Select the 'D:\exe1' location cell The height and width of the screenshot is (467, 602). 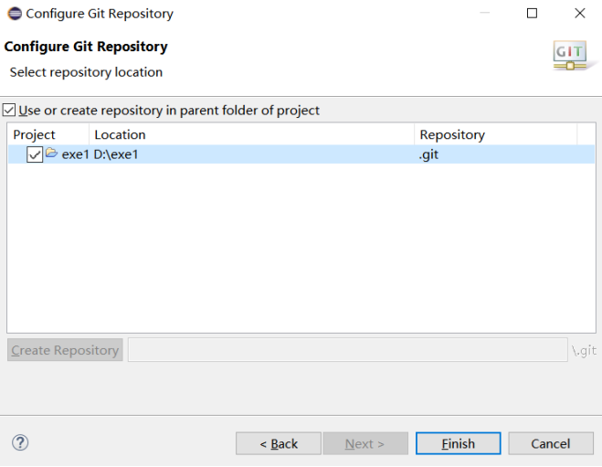(116, 154)
